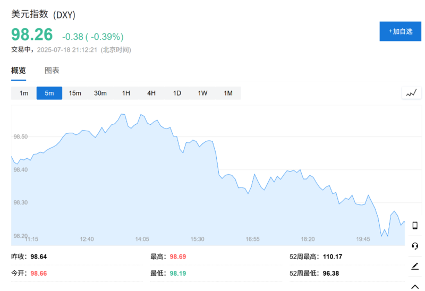Choose the 1H interval
This screenshot has height=291, width=425.
click(126, 93)
